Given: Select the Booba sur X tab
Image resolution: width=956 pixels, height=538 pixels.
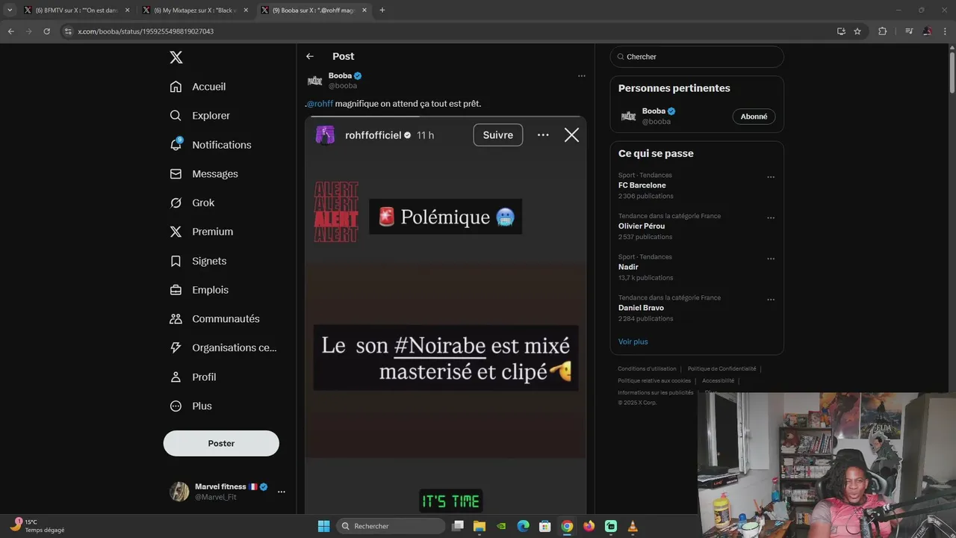Looking at the screenshot, I should coord(314,10).
